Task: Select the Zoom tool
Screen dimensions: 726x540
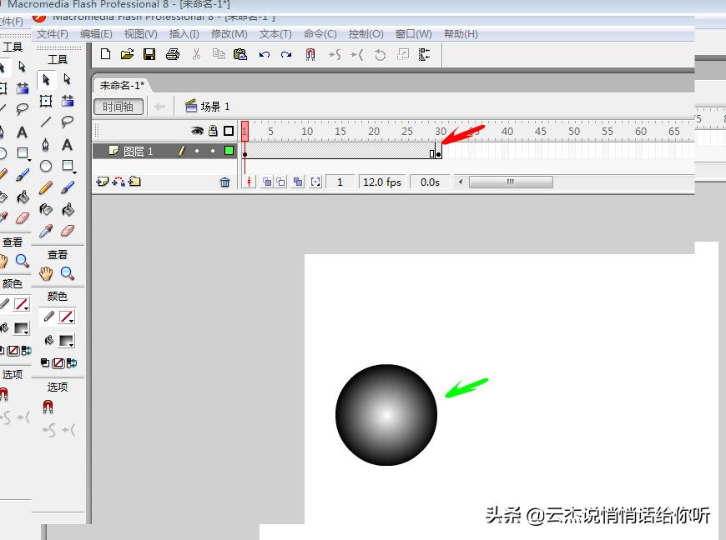Action: click(68, 272)
